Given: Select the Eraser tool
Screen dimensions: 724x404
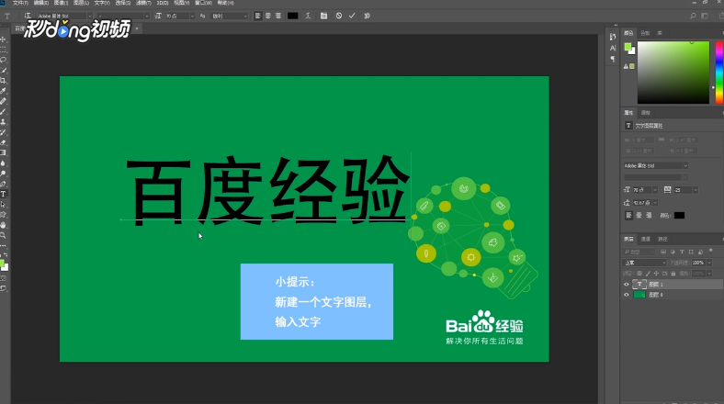Looking at the screenshot, I should point(4,142).
